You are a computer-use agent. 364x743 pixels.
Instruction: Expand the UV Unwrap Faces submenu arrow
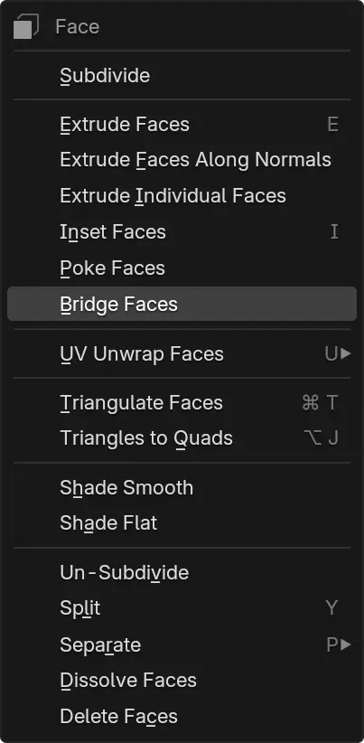346,353
